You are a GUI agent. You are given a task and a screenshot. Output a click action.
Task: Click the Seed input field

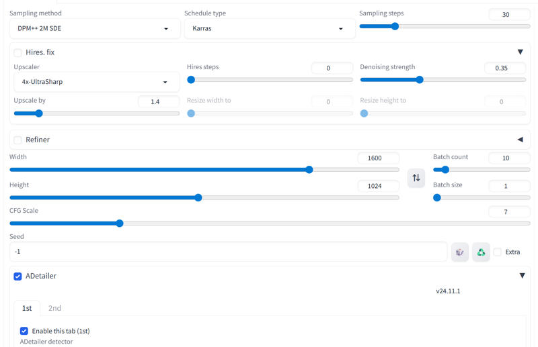click(x=229, y=252)
